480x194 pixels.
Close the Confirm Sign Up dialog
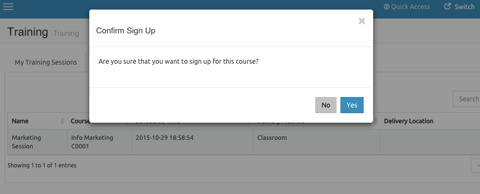coord(362,21)
